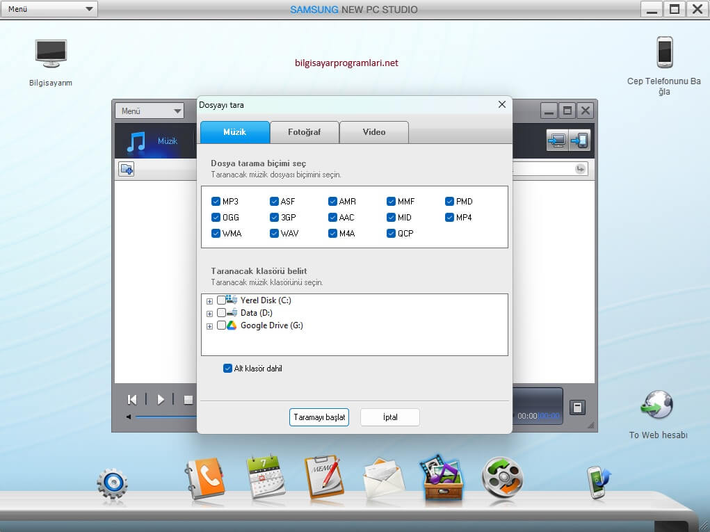This screenshot has height=532, width=710.
Task: Uncheck the WAV format checkbox
Action: pyautogui.click(x=274, y=233)
